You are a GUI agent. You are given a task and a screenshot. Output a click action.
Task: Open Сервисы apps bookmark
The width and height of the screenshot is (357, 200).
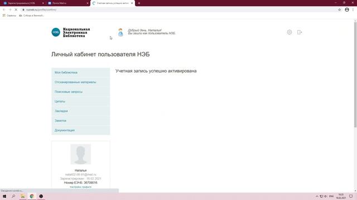pyautogui.click(x=9, y=16)
